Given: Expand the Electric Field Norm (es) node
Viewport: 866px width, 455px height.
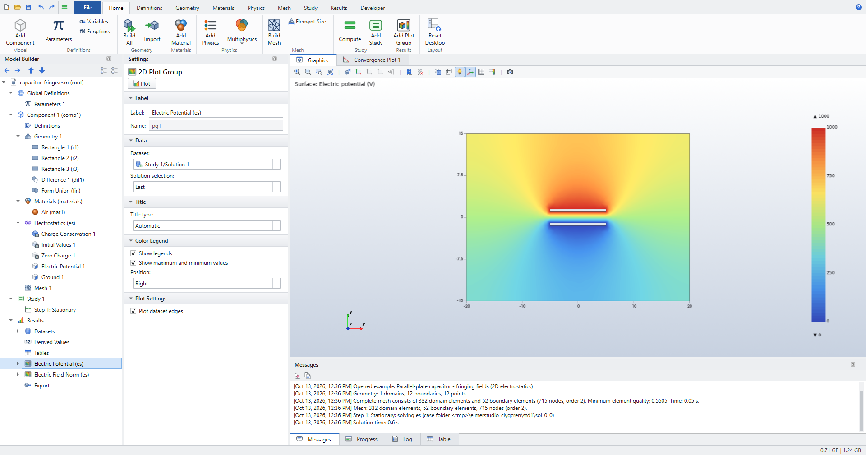Looking at the screenshot, I should click(18, 375).
